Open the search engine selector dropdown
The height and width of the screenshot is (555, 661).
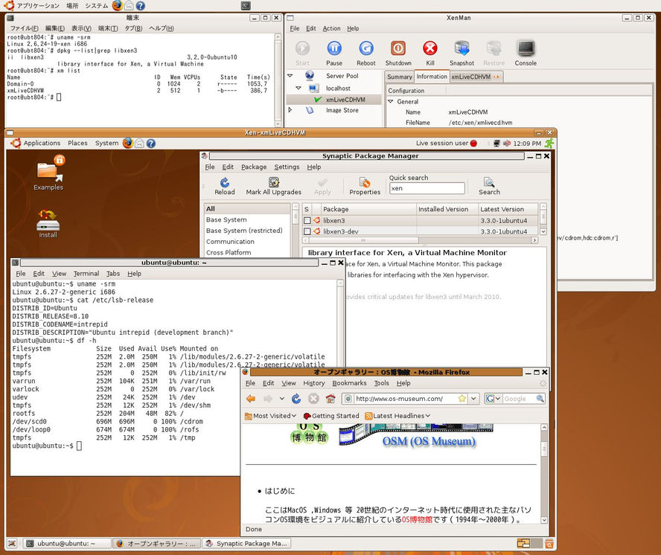494,399
